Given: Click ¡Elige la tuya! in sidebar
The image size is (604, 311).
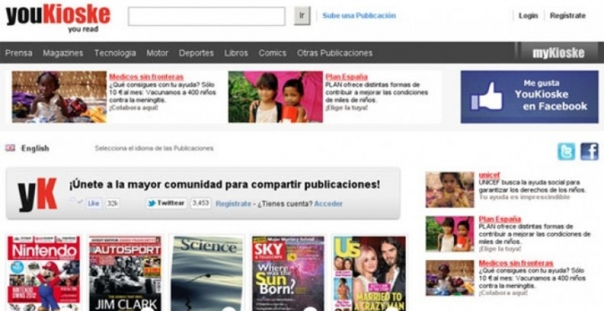Looking at the screenshot, I should point(500,249).
